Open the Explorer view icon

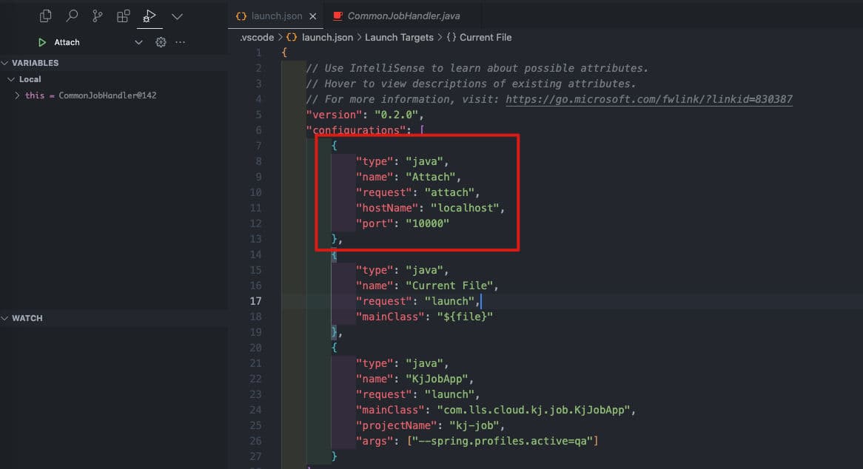46,16
